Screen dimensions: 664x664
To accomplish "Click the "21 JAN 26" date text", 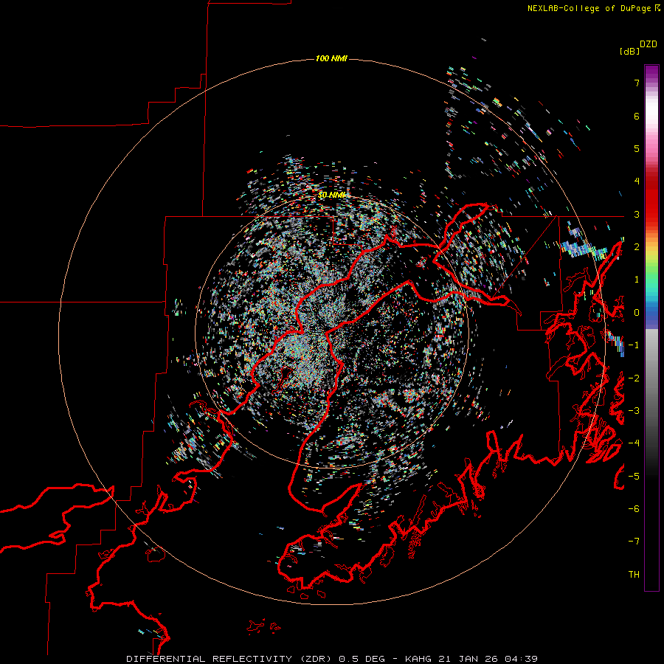I will pyautogui.click(x=468, y=659).
